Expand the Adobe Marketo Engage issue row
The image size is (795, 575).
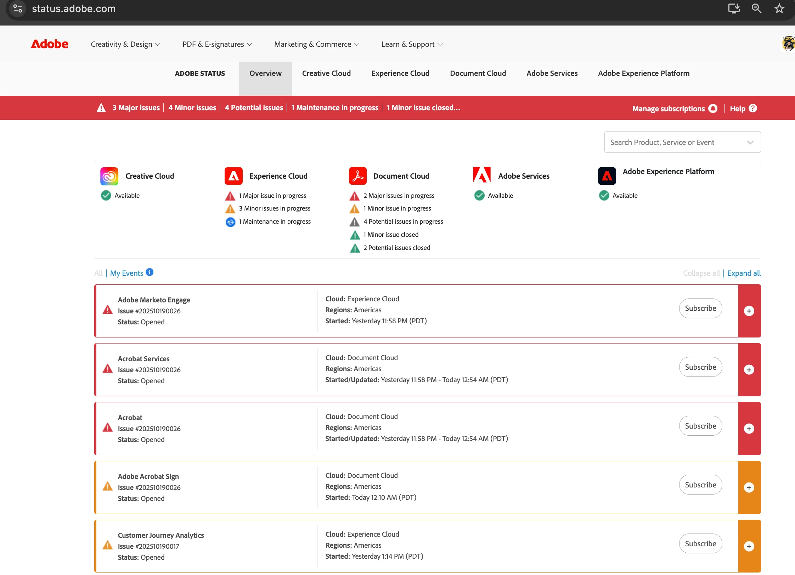point(749,311)
